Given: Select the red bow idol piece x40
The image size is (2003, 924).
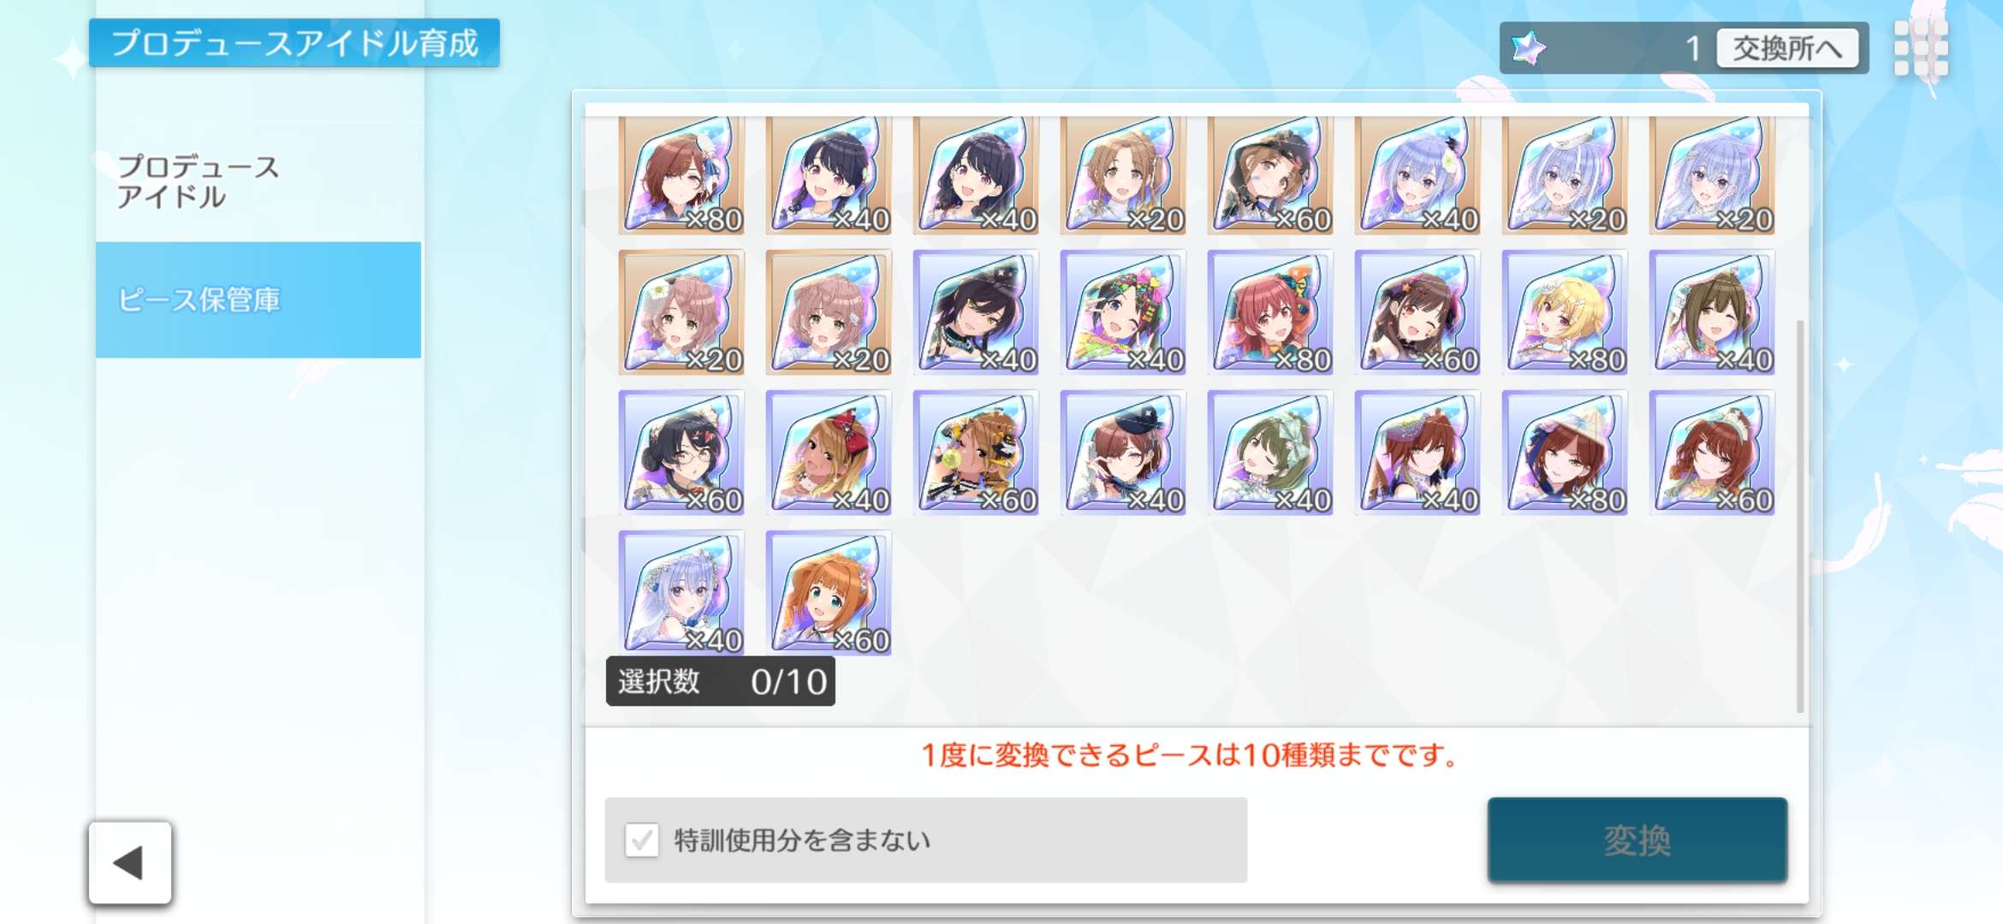Looking at the screenshot, I should point(829,453).
